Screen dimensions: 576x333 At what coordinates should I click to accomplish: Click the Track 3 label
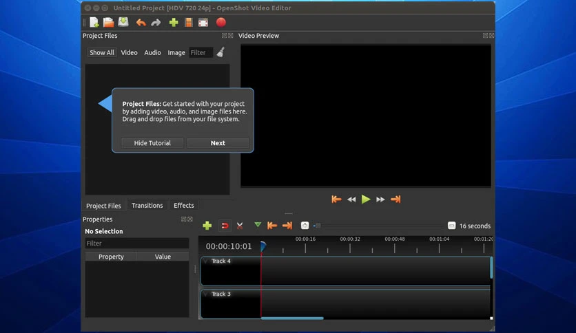pos(220,294)
